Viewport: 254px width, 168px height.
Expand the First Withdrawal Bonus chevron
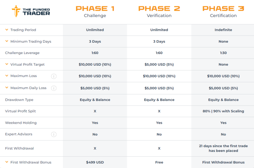coord(7,162)
